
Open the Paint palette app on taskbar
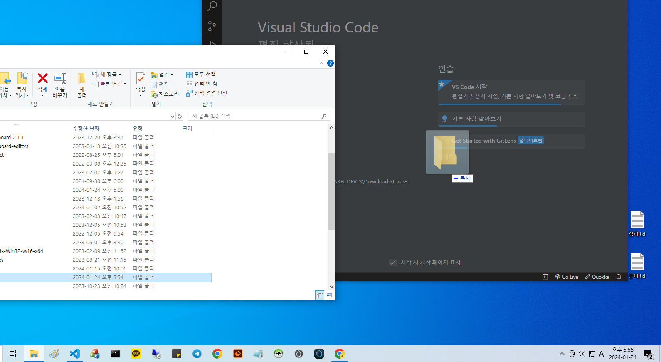pyautogui.click(x=54, y=354)
